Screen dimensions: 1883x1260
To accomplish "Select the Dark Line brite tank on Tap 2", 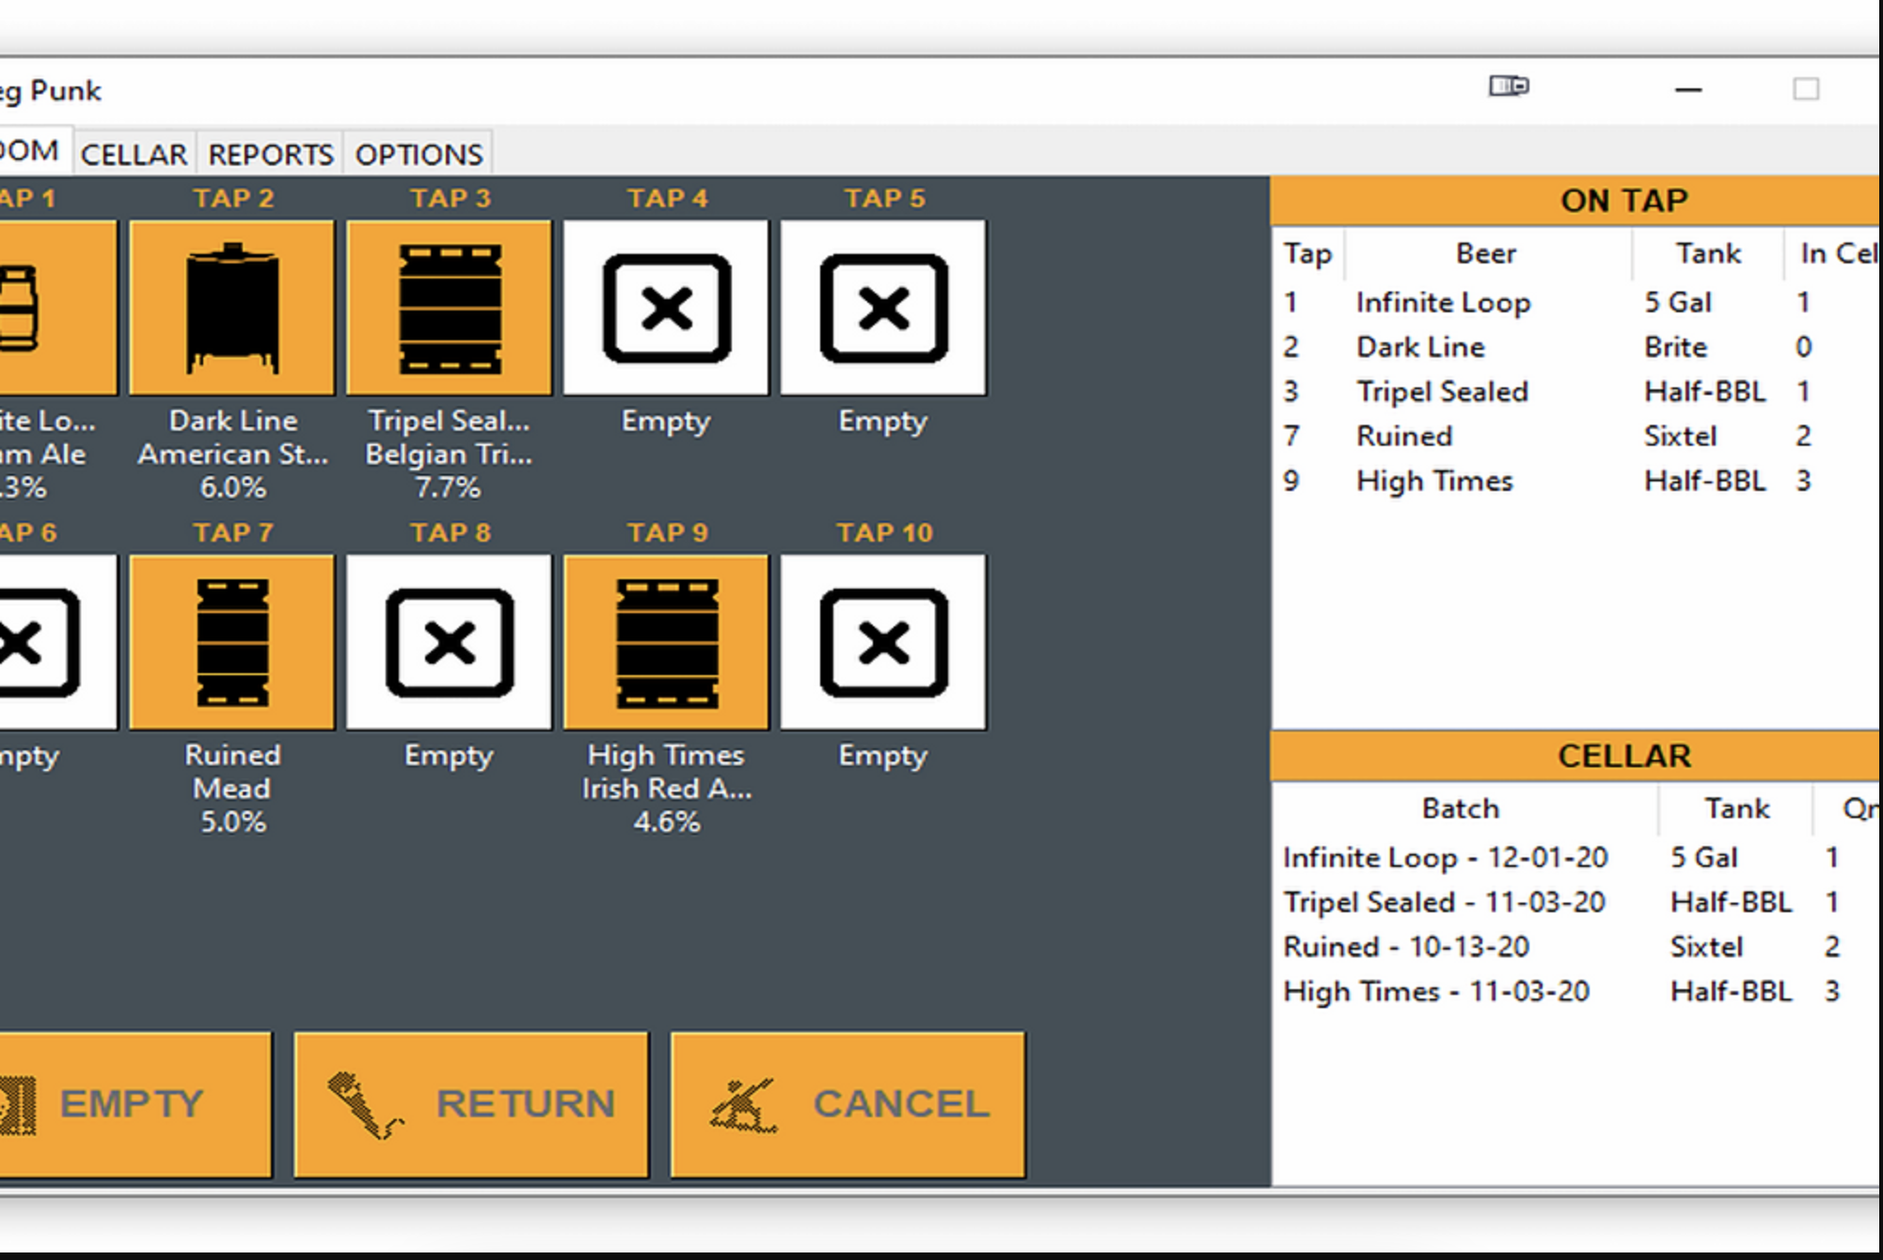I will point(230,306).
